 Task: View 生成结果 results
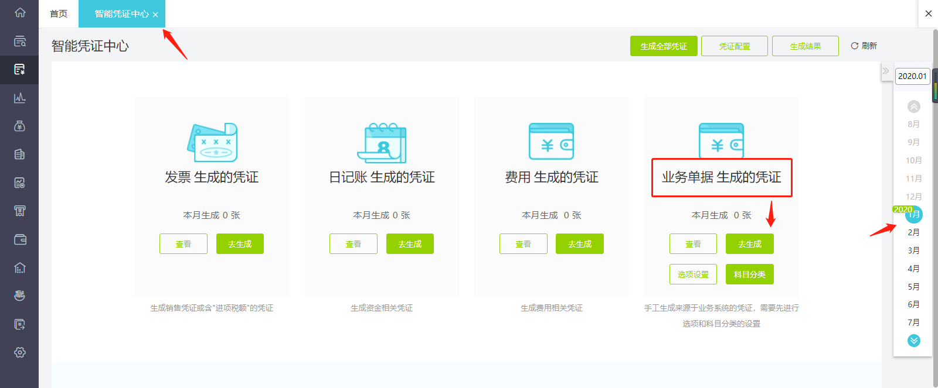coord(806,46)
